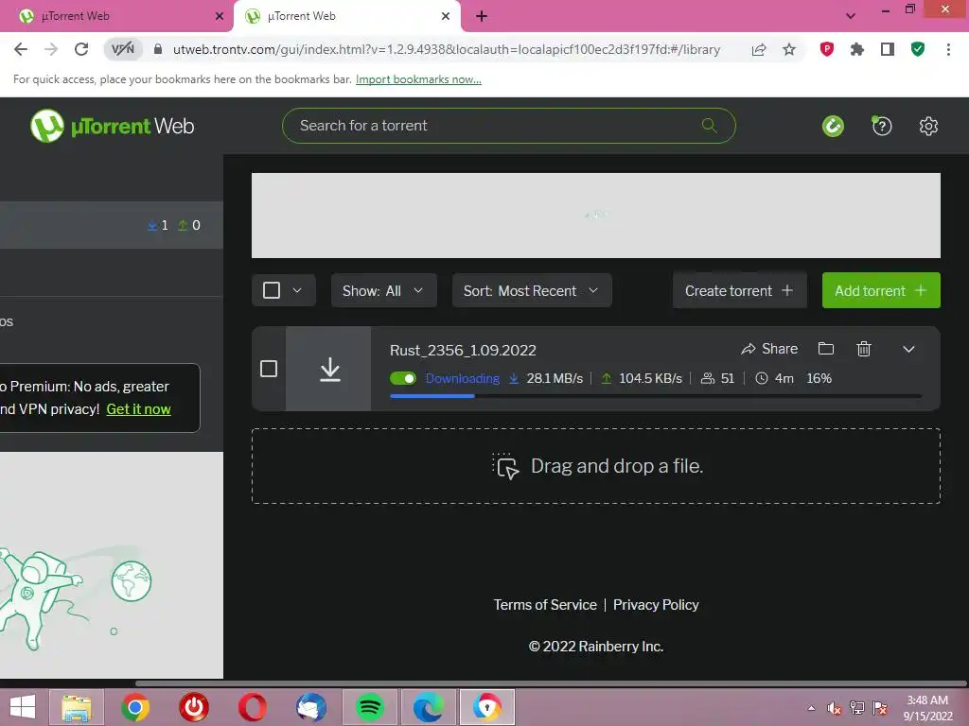Open Opera browser from taskbar
The height and width of the screenshot is (726, 969).
(x=252, y=707)
